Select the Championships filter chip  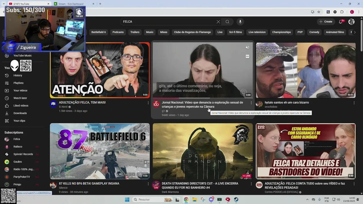pos(282,32)
